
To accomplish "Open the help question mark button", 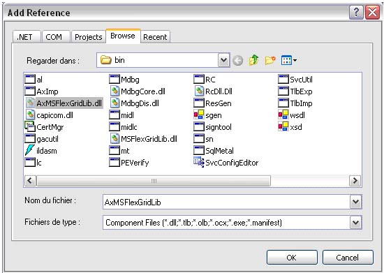I will (x=356, y=12).
